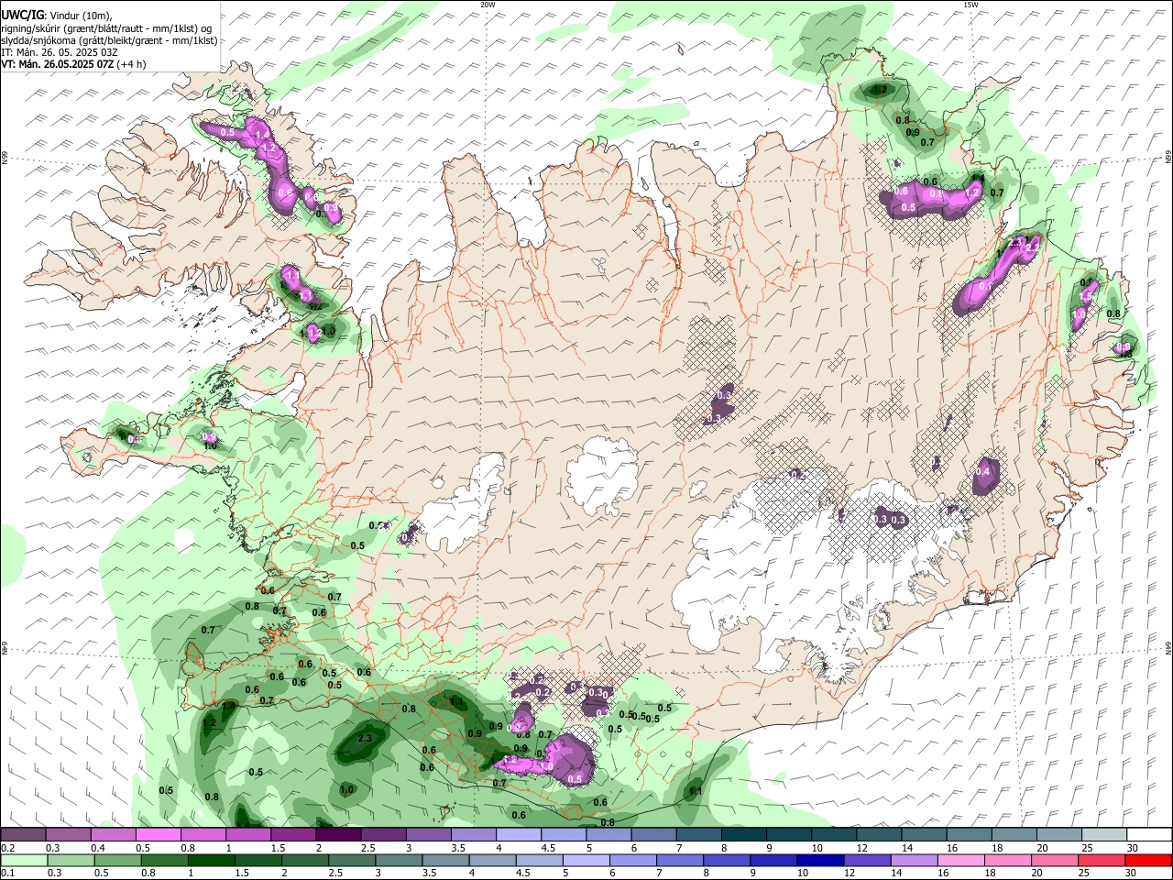
Task: Click the "rigning/skúrir (grænt/blátt/rautt - mm/1klst)" line
Action: [x=106, y=28]
